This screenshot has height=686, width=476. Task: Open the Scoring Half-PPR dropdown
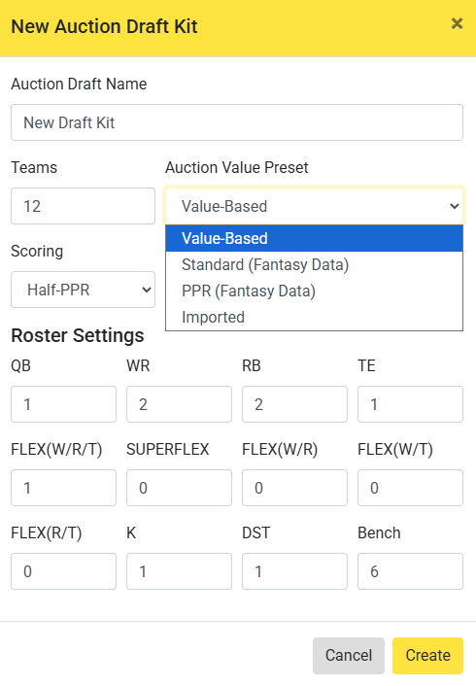(x=84, y=290)
